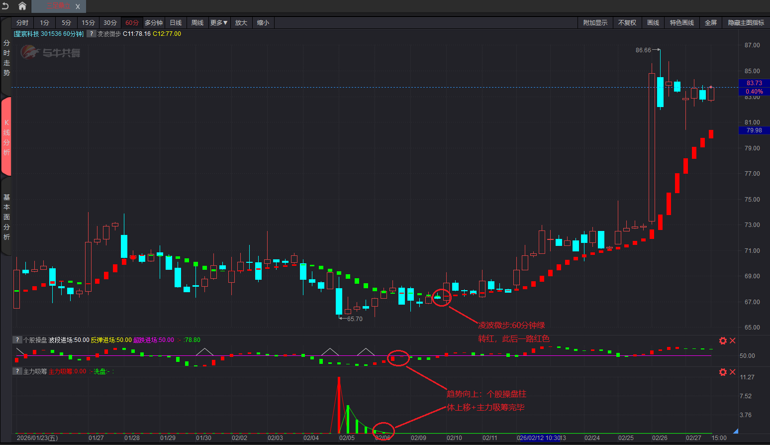Click the help icon beside 个股操盘

pos(17,340)
